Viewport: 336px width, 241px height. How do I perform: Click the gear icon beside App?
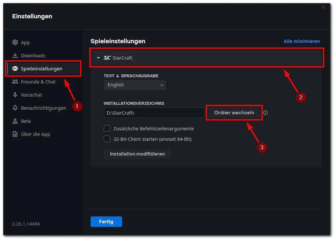(15, 42)
